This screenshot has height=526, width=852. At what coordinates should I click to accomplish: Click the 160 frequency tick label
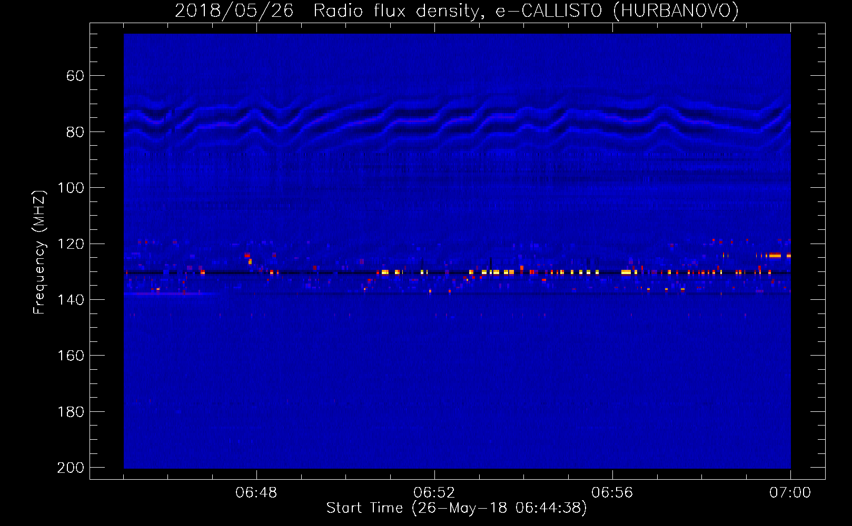pos(71,356)
